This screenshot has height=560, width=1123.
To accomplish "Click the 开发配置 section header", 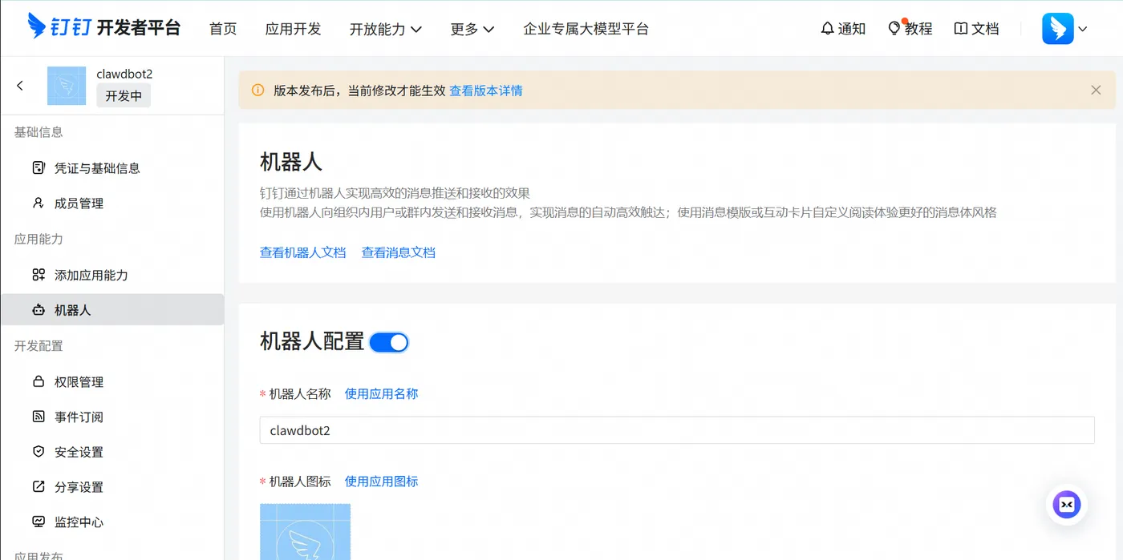I will pyautogui.click(x=39, y=346).
